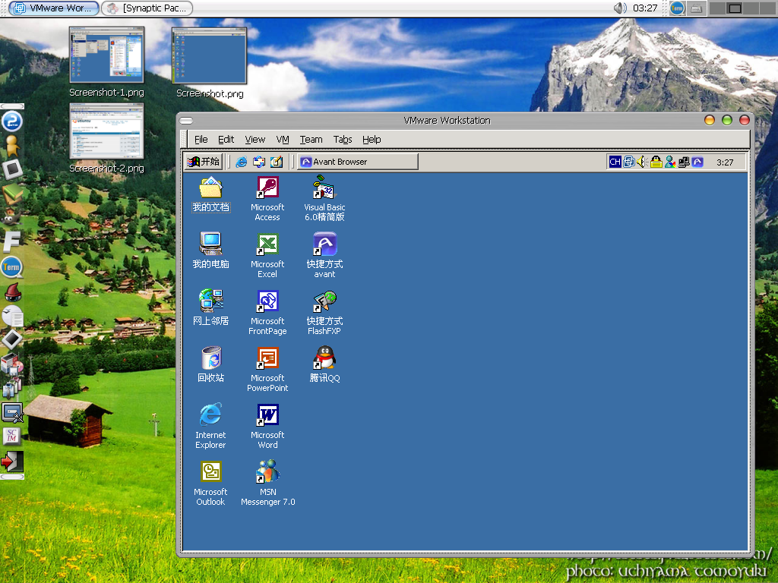Click the guest taskbar clock showing 3:27

pyautogui.click(x=725, y=162)
